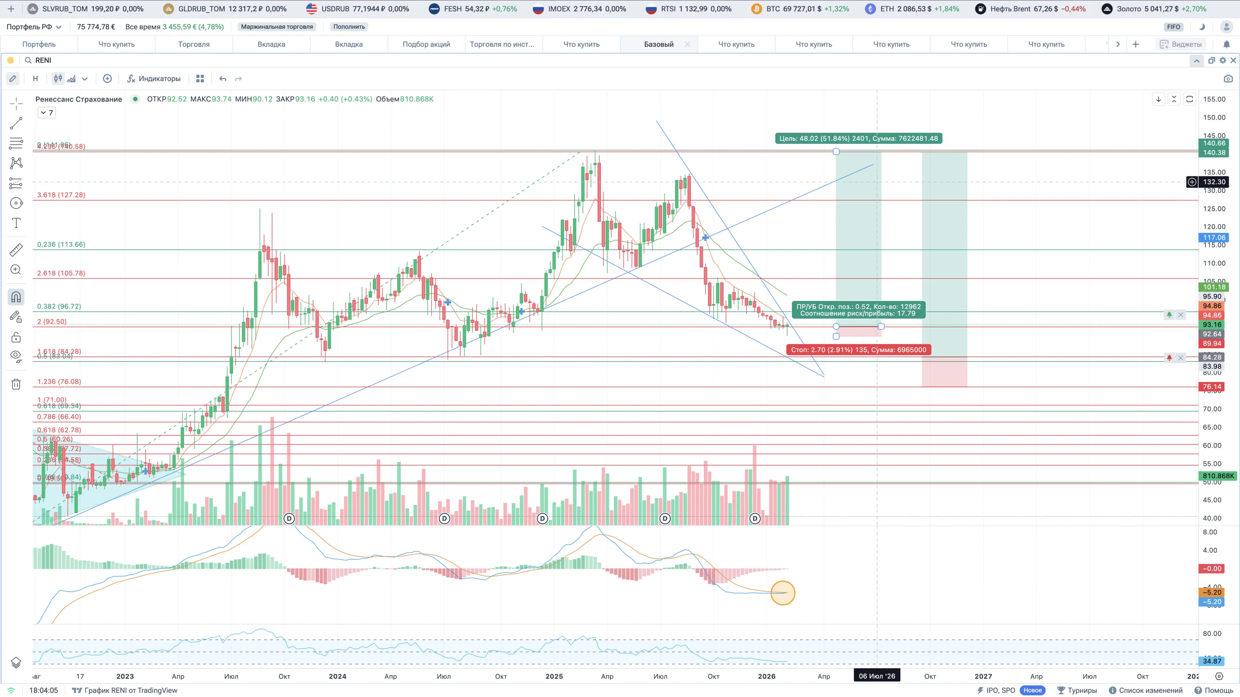
Task: Open the chart type dropdown arrow
Action: pyautogui.click(x=85, y=79)
